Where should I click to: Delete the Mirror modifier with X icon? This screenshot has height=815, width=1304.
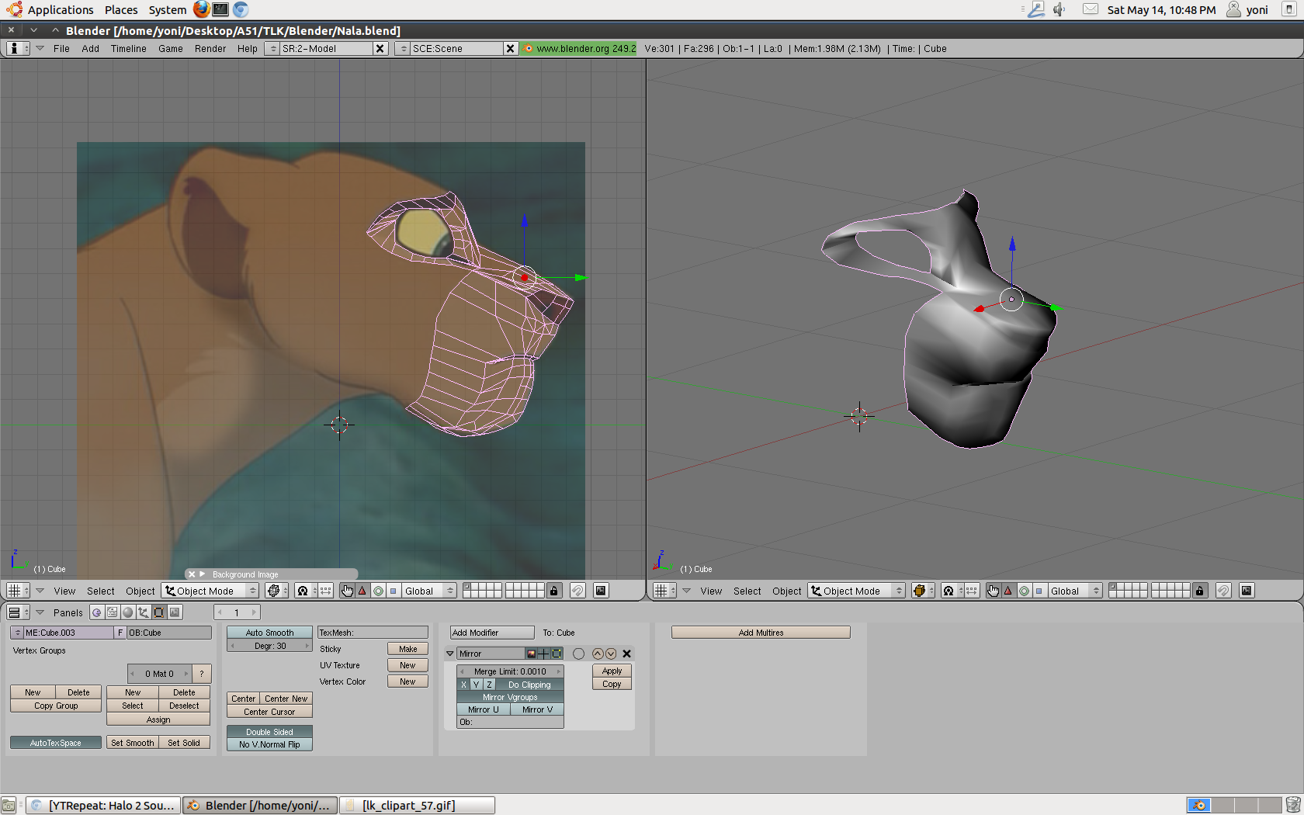[626, 654]
